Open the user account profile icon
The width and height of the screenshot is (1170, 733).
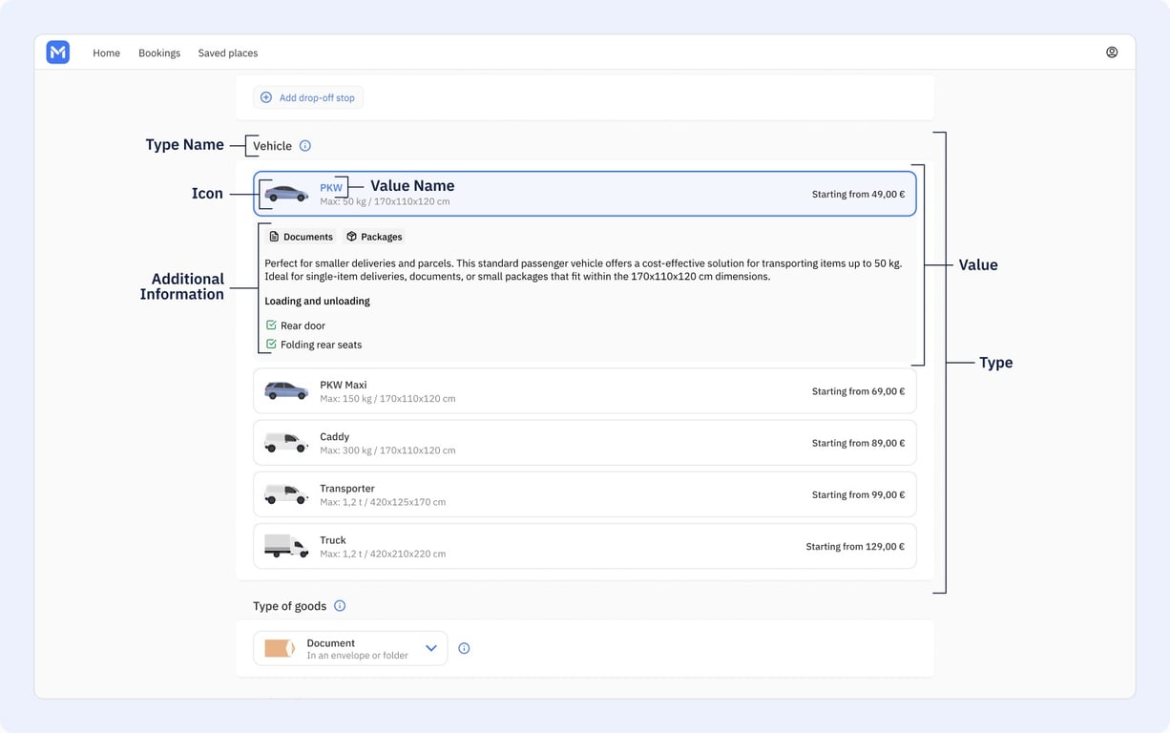point(1112,52)
